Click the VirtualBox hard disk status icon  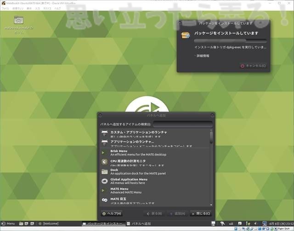tap(236, 229)
